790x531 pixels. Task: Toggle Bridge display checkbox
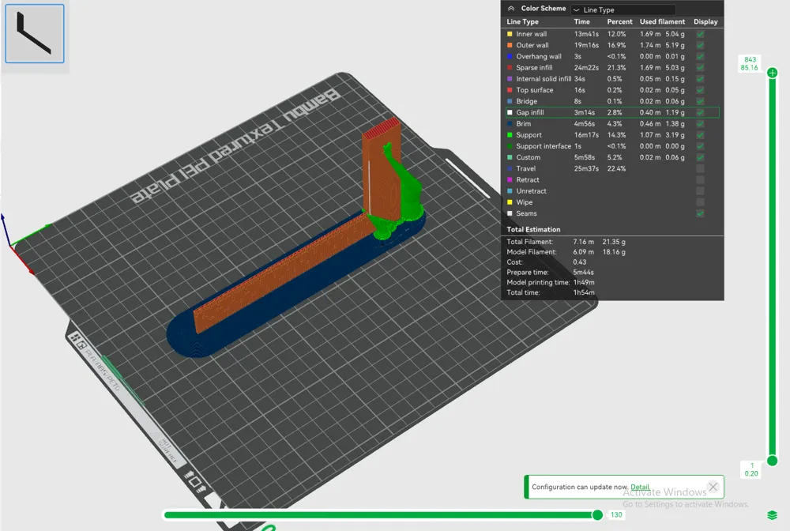(700, 101)
